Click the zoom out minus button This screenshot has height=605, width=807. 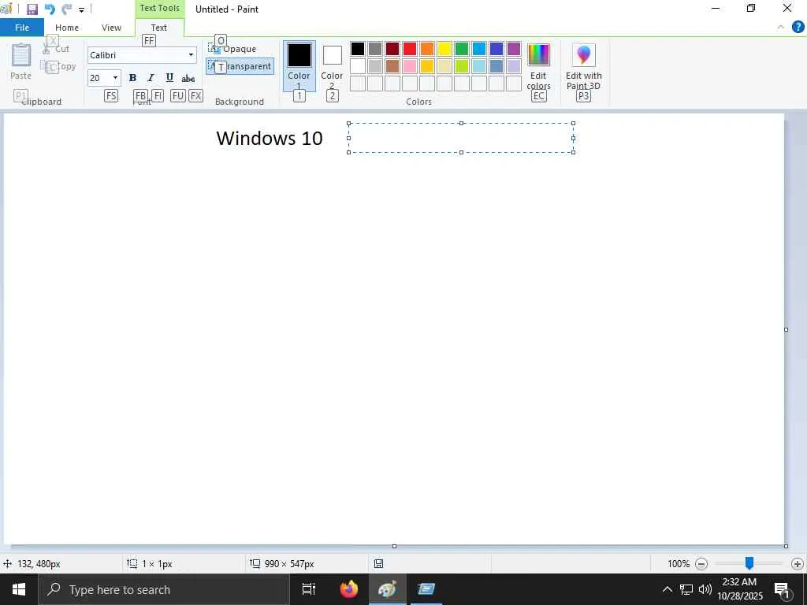coord(701,564)
